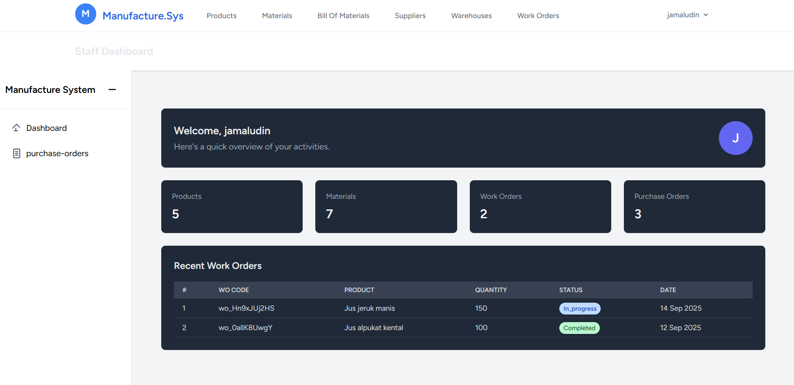Image resolution: width=794 pixels, height=385 pixels.
Task: Open the jamaludin user dropdown menu
Action: click(687, 15)
